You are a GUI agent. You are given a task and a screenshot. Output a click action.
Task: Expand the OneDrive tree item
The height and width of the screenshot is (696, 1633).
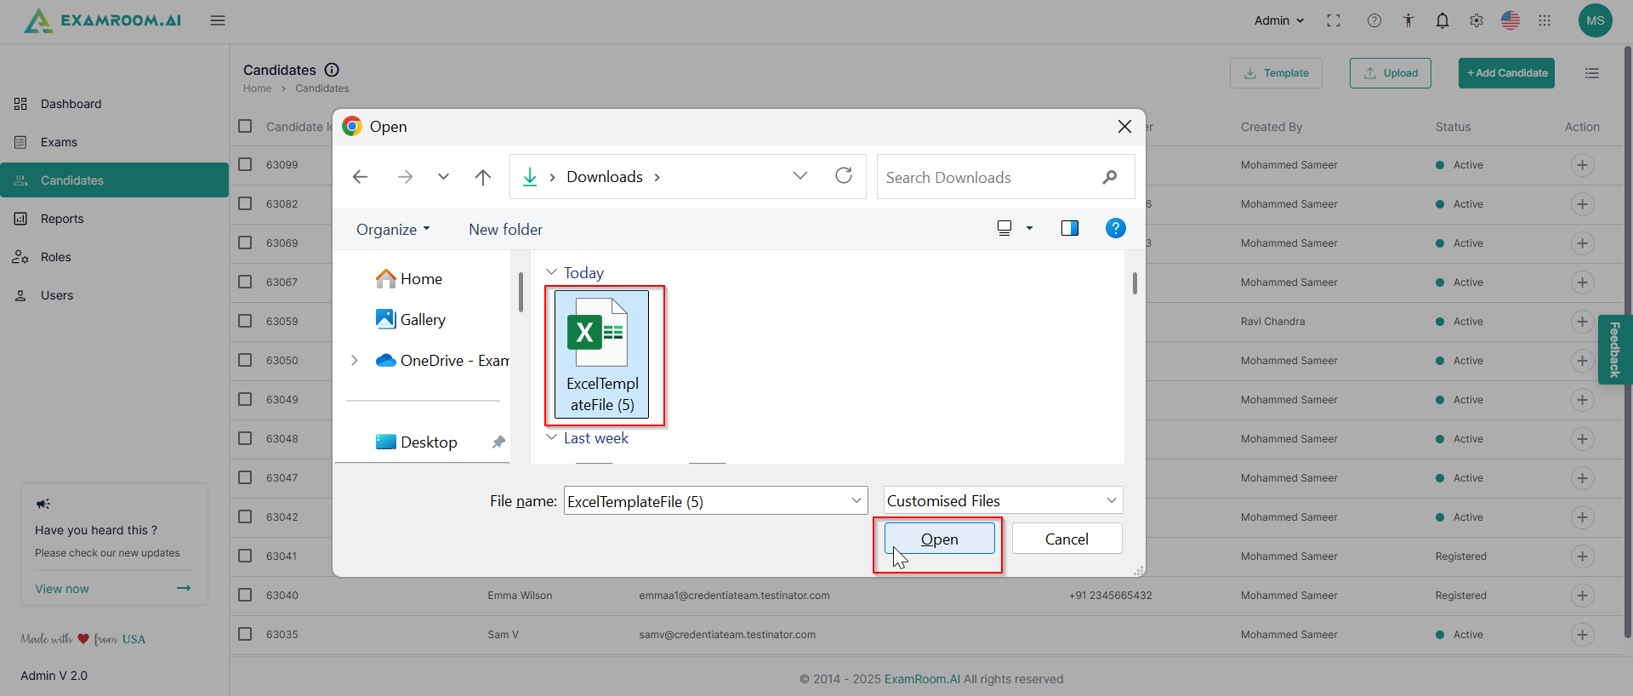click(x=355, y=361)
